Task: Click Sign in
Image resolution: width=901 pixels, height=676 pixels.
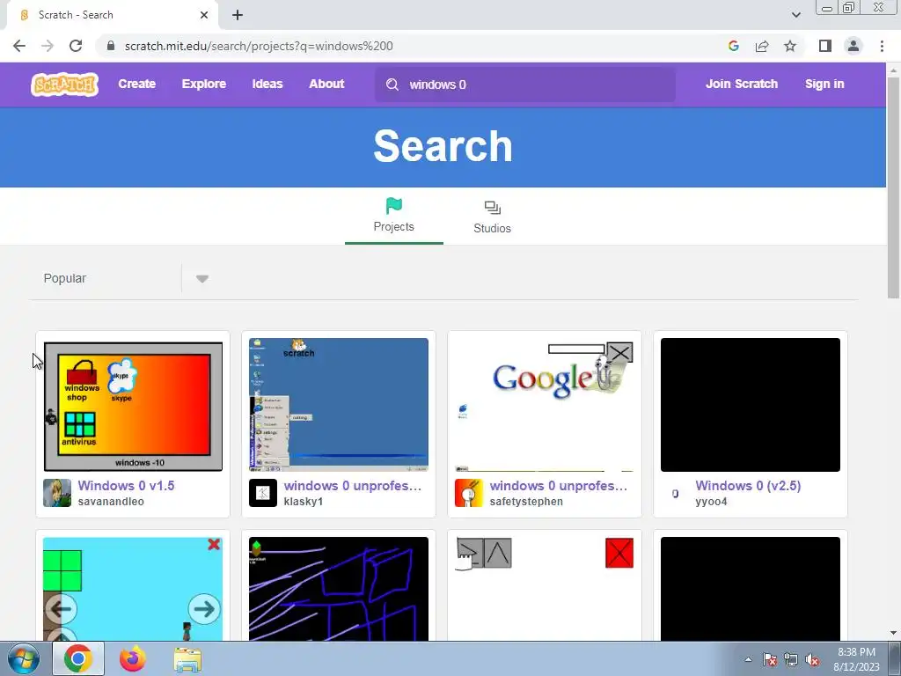Action: point(824,84)
